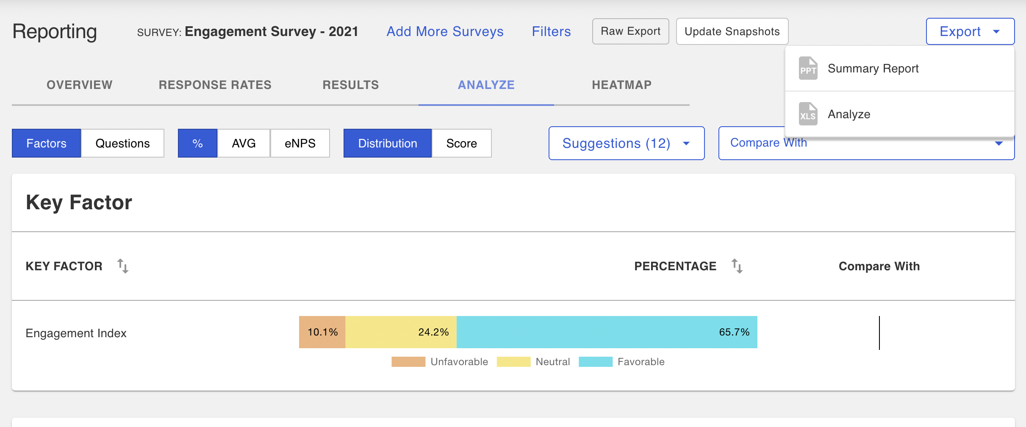
Task: Select the Factors toggle
Action: [46, 143]
